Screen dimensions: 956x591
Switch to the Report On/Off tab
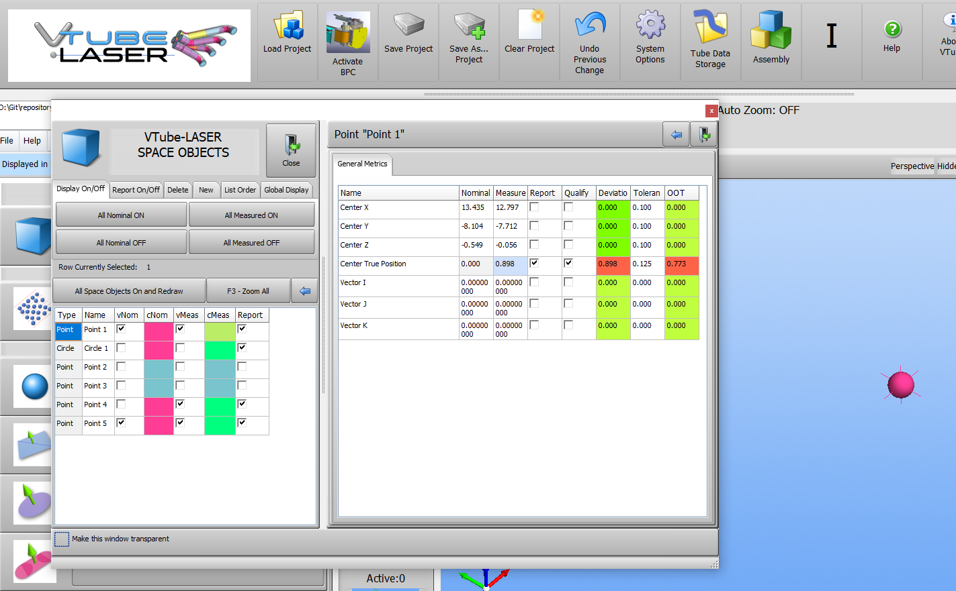[x=136, y=190]
